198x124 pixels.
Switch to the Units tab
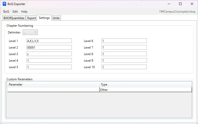tap(56, 18)
